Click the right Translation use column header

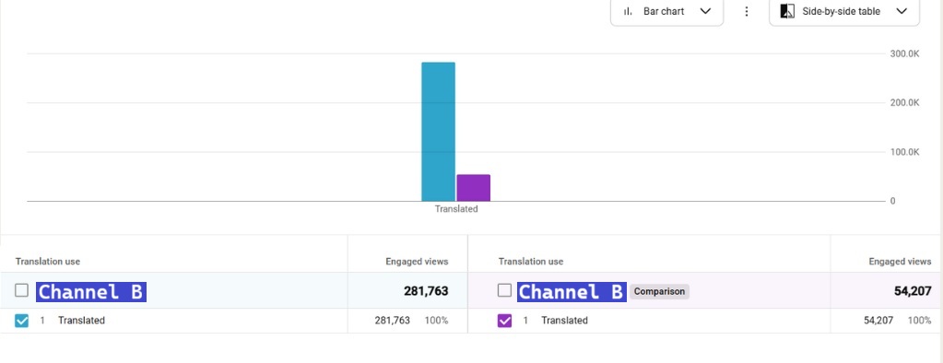pos(530,262)
